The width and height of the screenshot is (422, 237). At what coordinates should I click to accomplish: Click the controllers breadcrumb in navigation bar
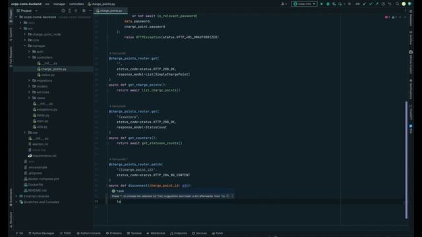coord(76,4)
